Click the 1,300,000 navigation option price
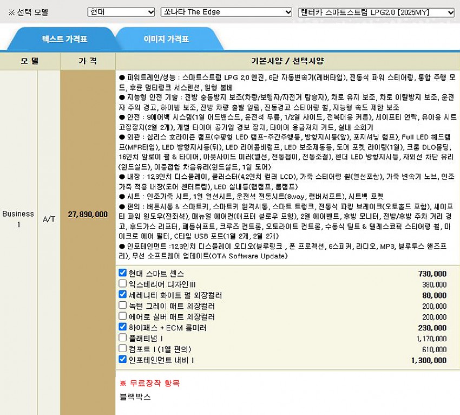Viewport: 460px width, 415px height. [x=429, y=360]
